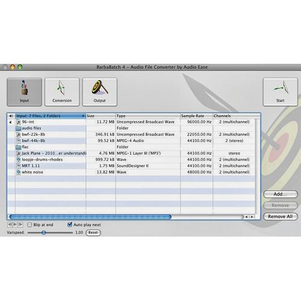The image size is (301, 301).
Task: Click the 11.72 MB size cell
Action: [105, 122]
